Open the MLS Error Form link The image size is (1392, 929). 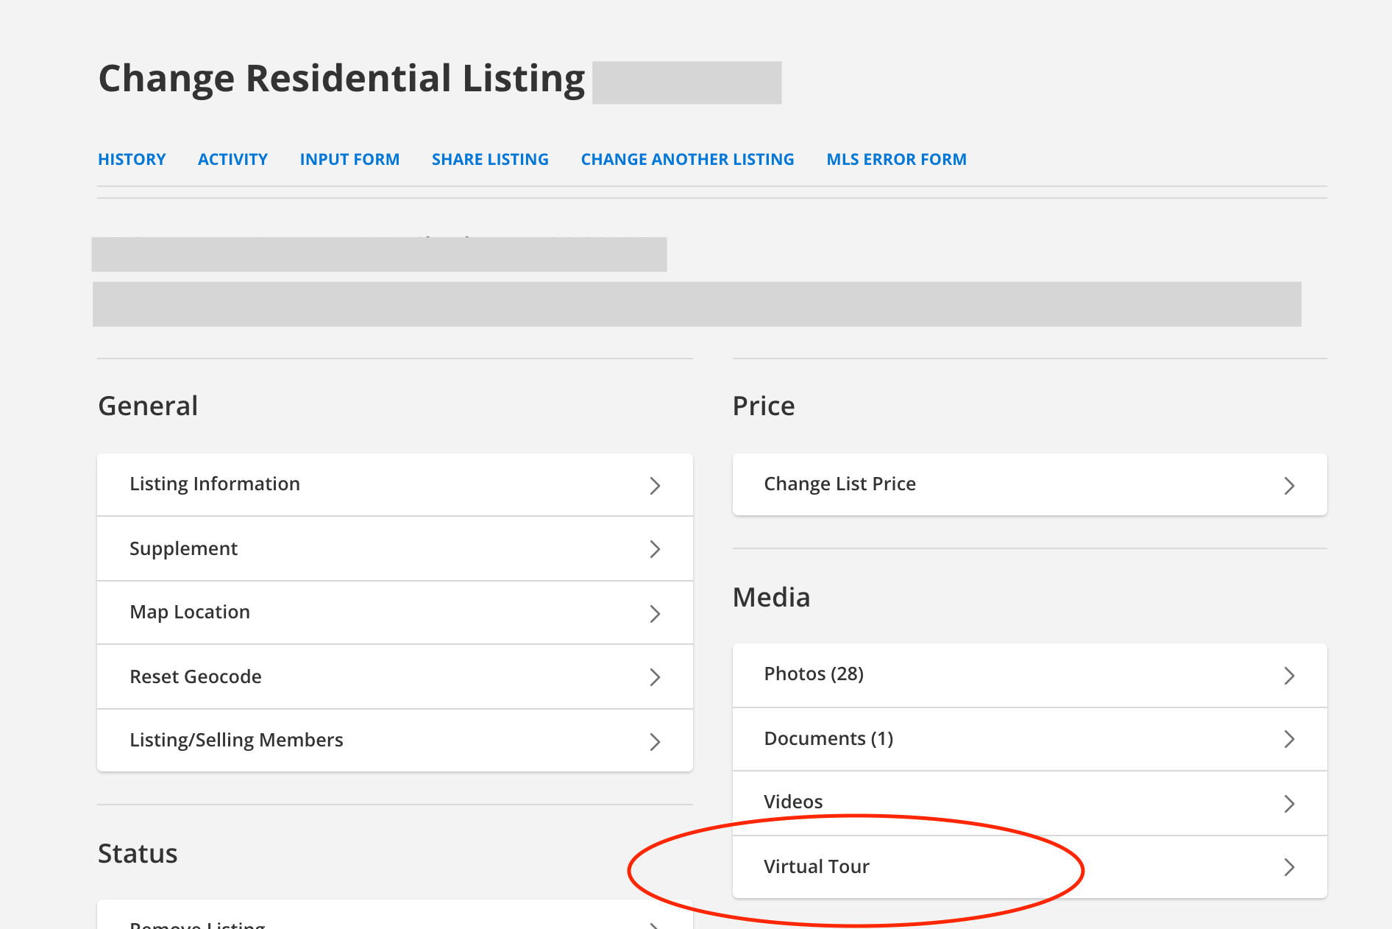point(896,159)
